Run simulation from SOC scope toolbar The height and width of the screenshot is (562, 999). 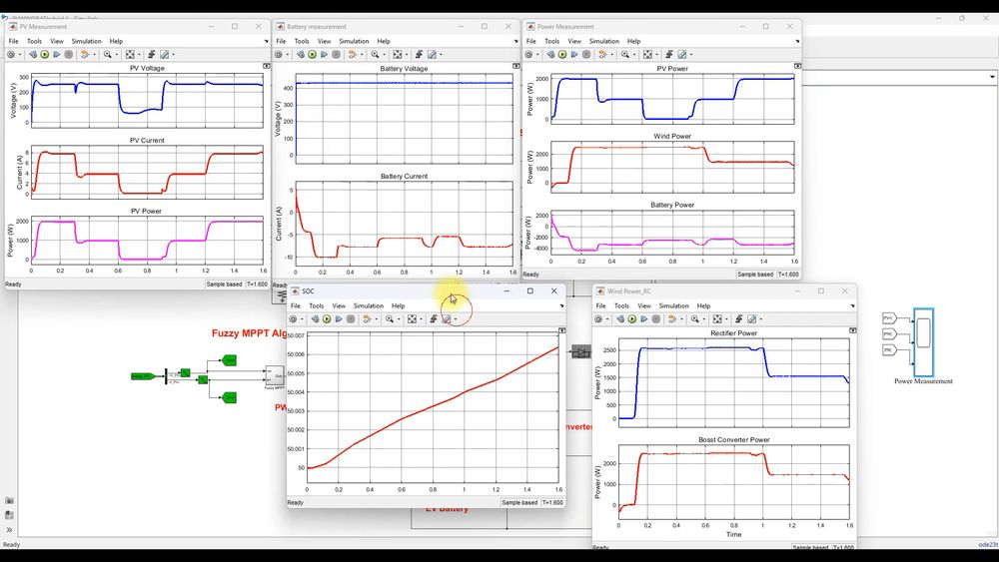327,319
